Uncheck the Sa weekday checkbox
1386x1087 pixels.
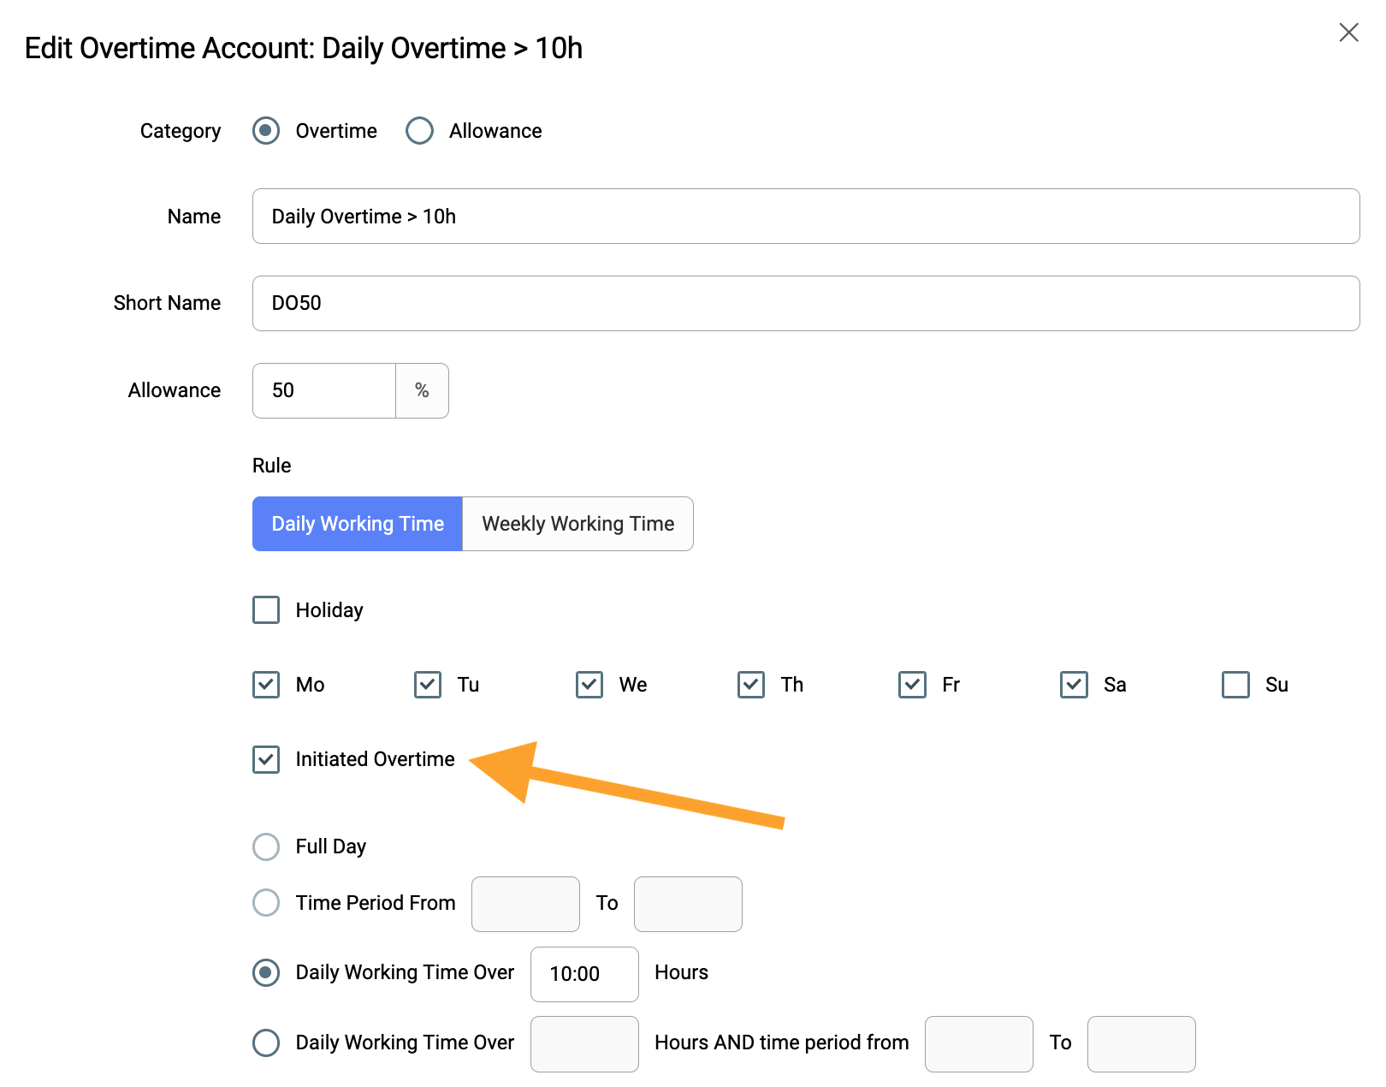click(x=1075, y=685)
